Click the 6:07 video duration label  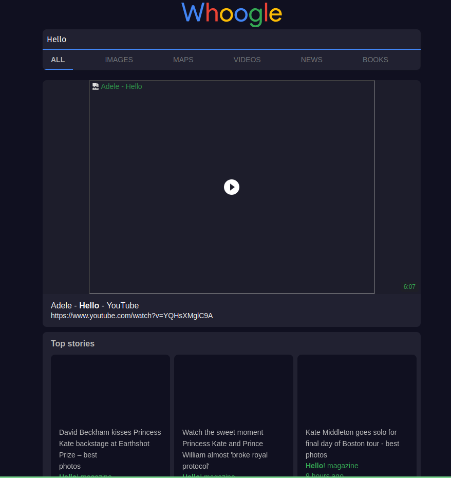point(409,287)
